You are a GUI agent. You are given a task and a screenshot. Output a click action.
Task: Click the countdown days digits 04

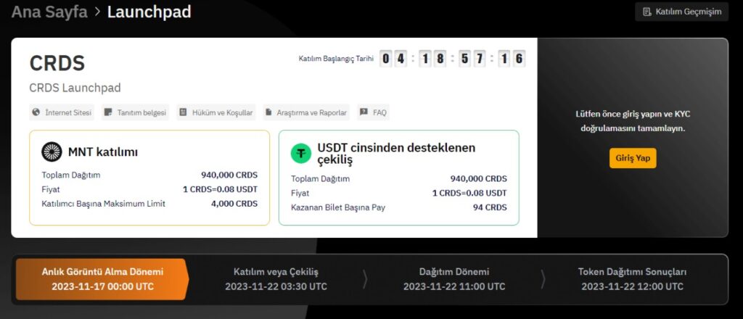[393, 59]
